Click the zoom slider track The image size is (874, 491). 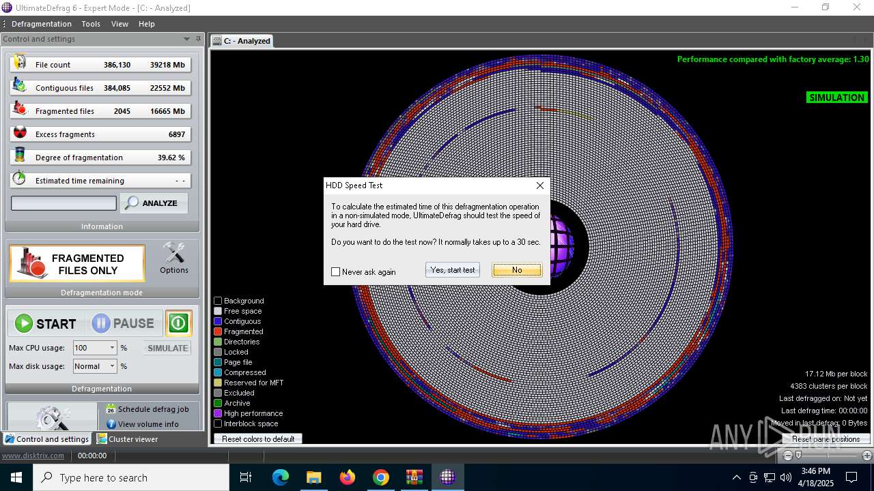click(827, 456)
